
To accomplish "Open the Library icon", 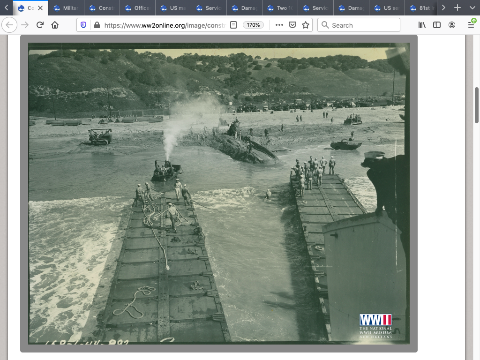I will tap(422, 25).
